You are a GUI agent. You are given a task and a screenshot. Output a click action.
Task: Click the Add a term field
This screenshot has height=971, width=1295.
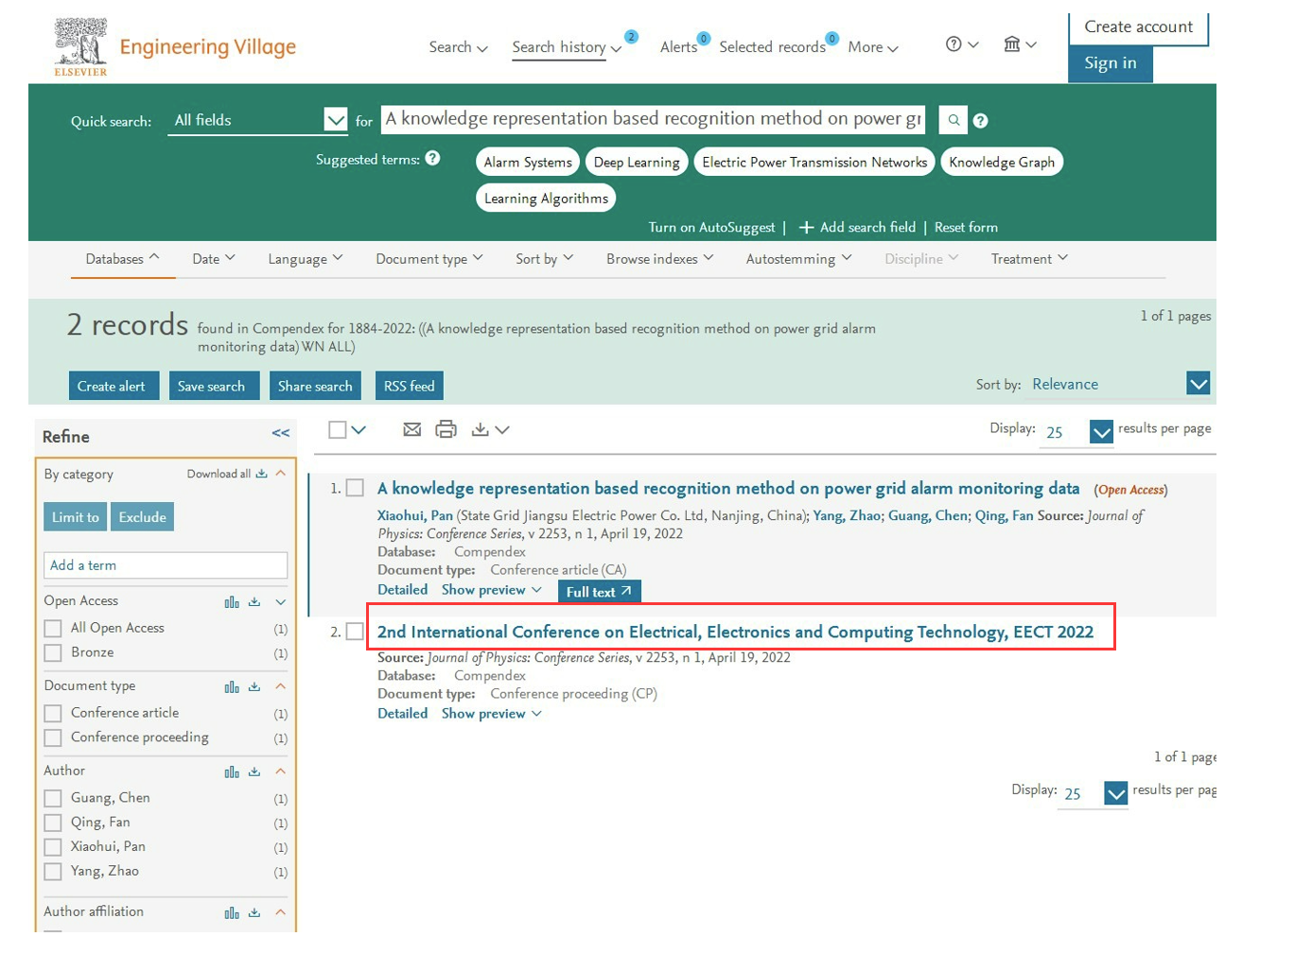coord(166,565)
